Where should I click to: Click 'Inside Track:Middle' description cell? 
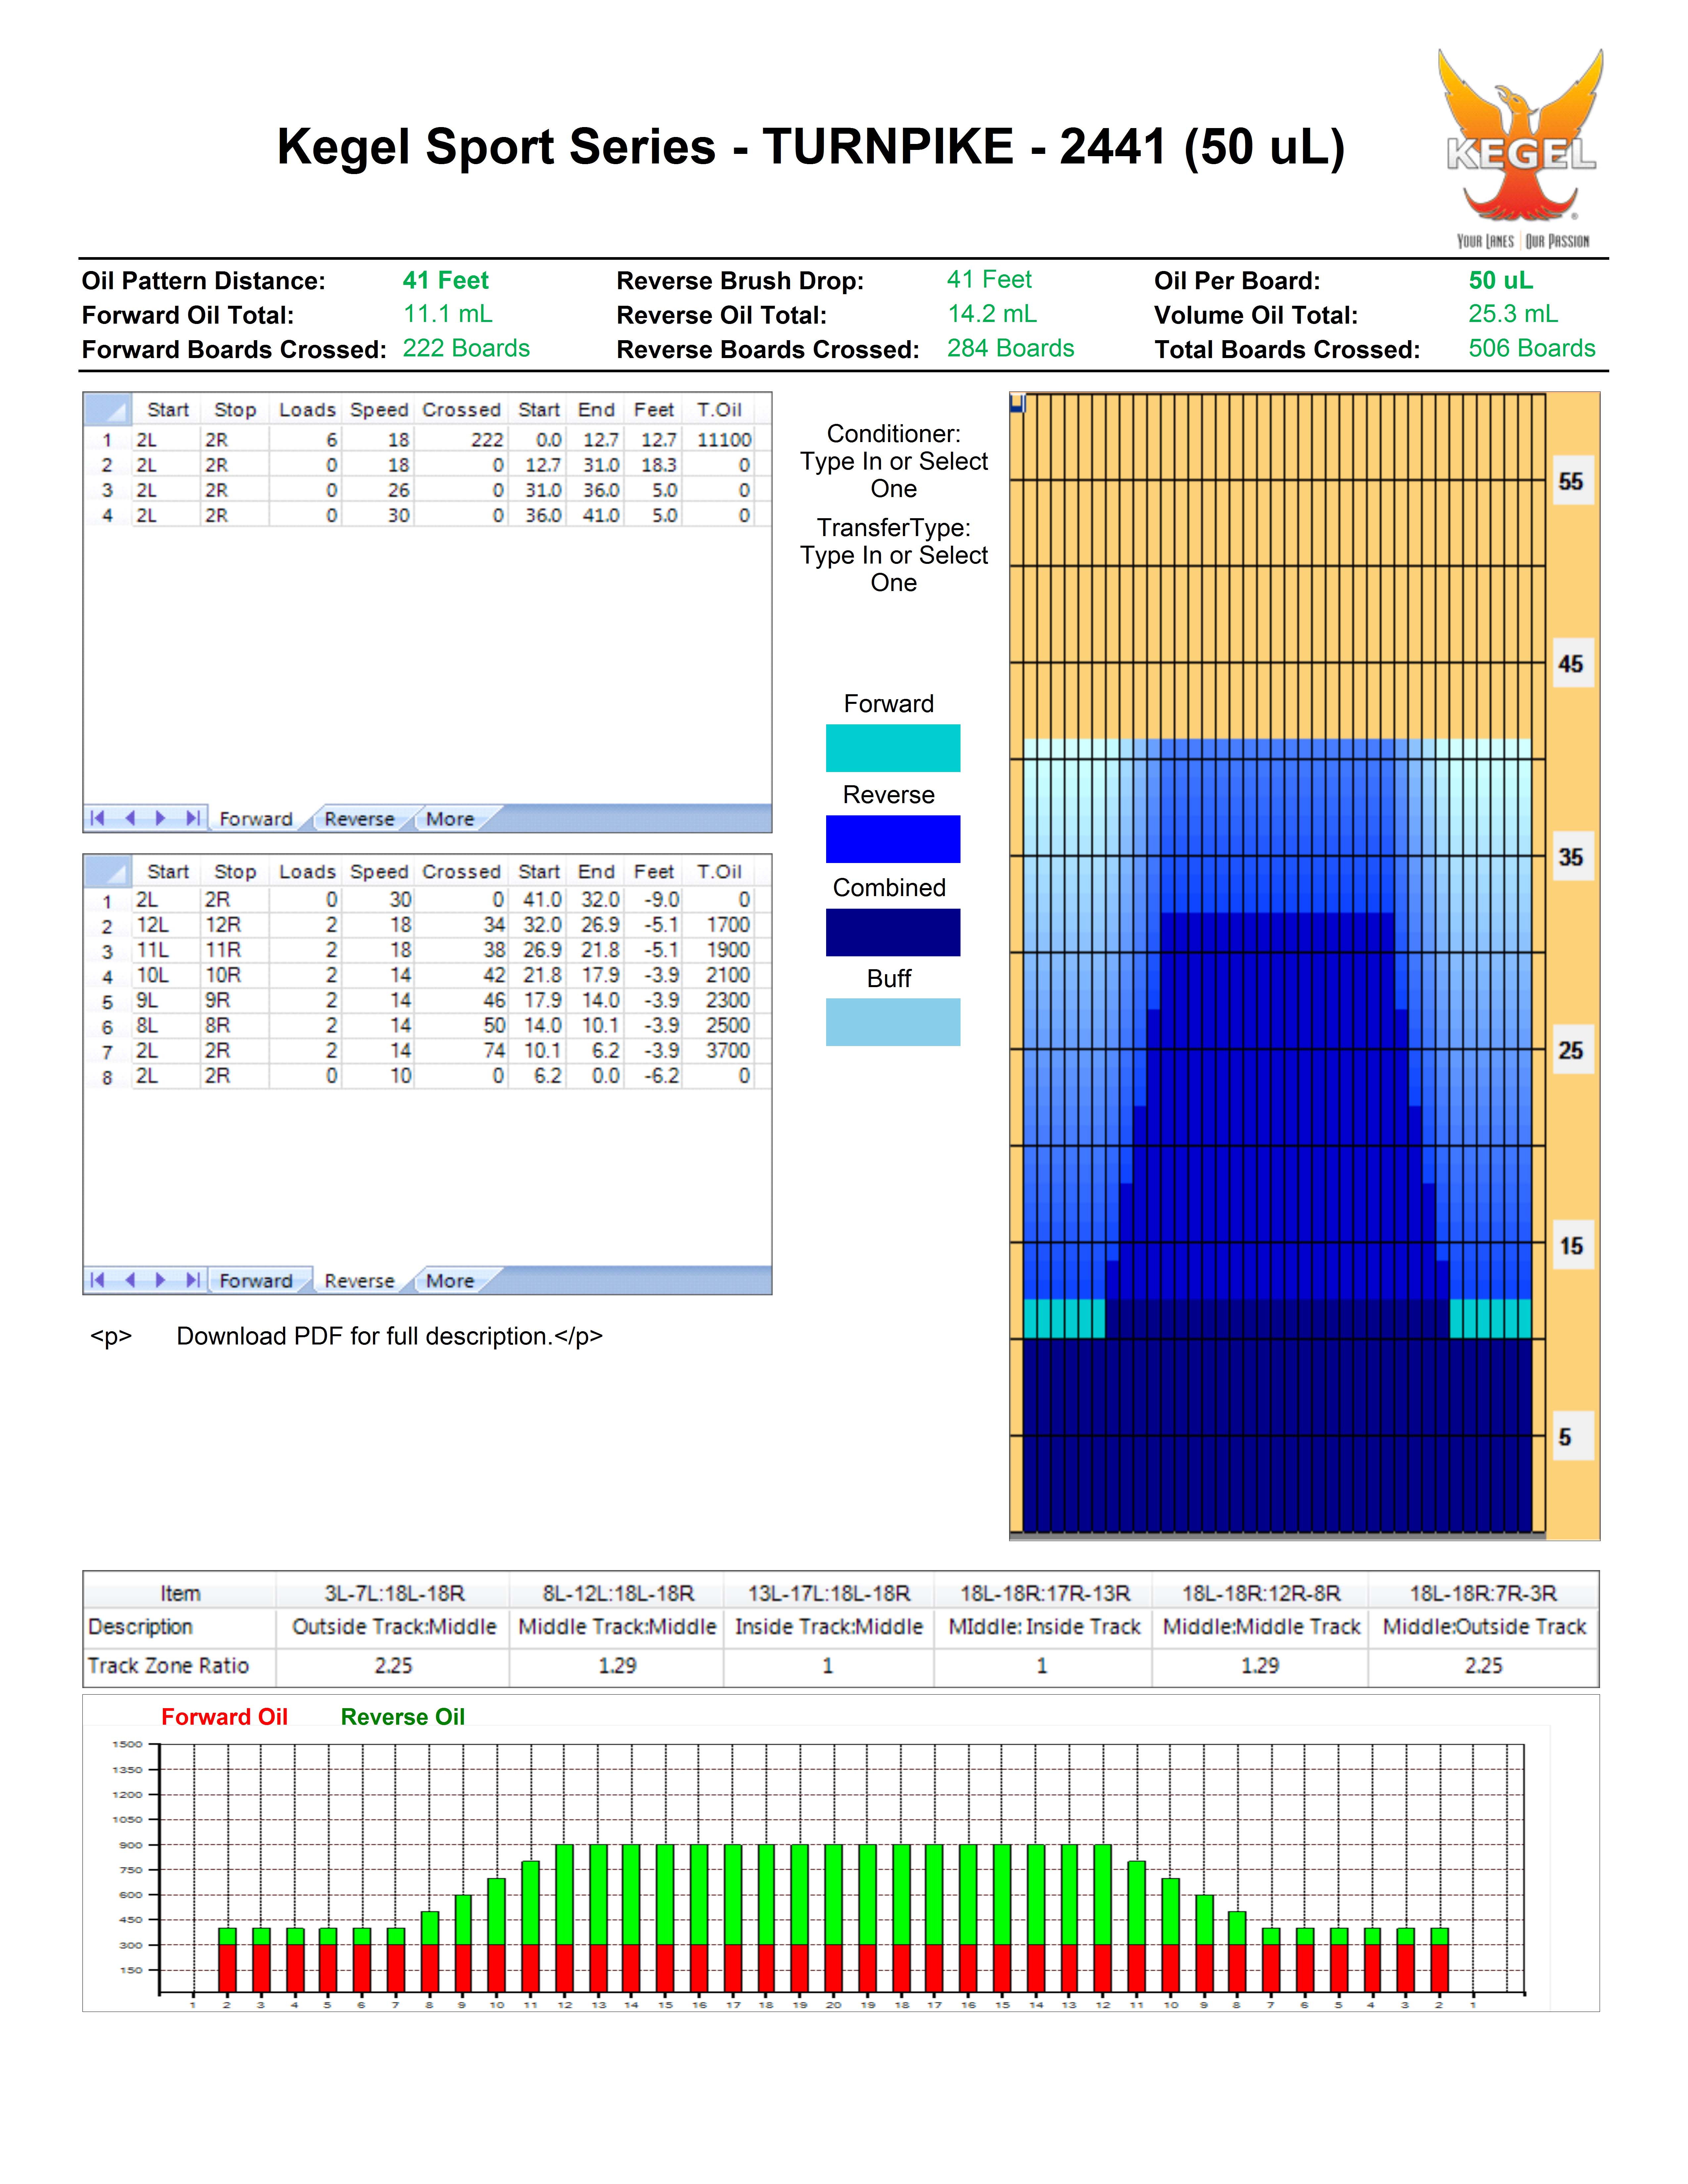(829, 1627)
